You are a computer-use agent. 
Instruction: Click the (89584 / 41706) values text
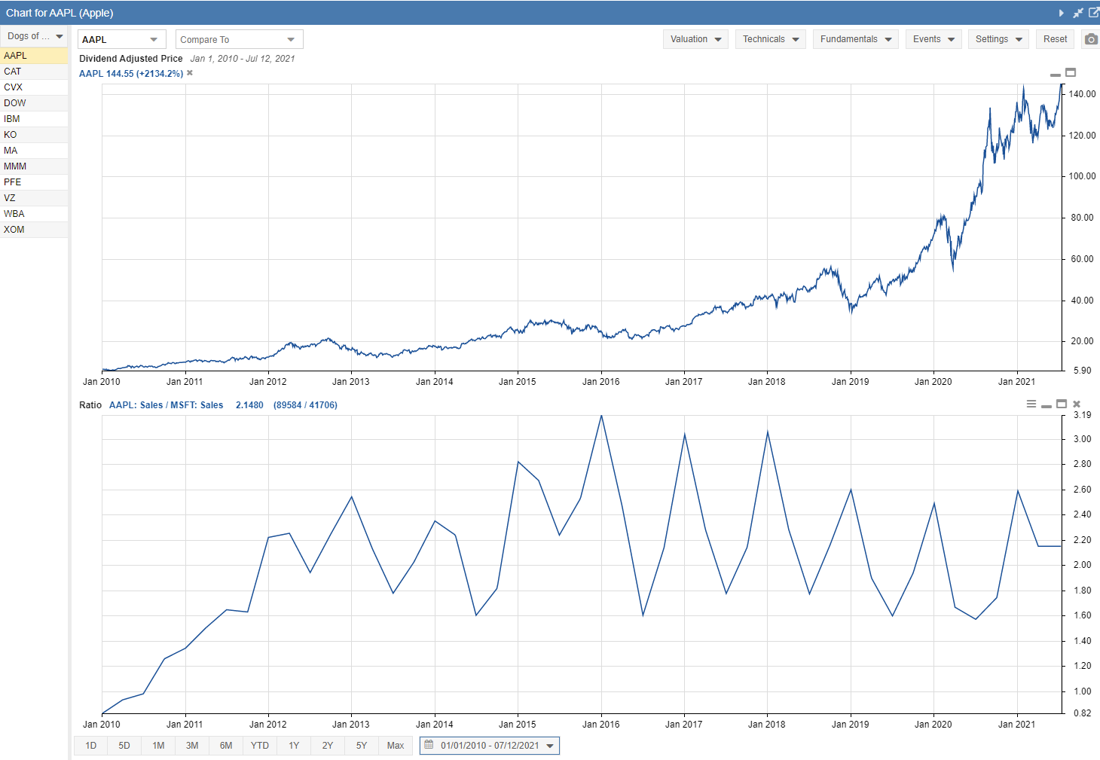pos(305,405)
